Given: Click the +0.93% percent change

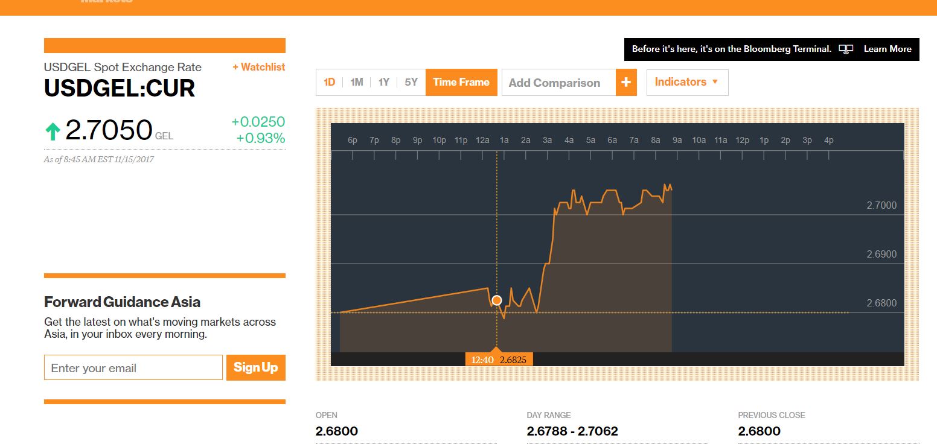Looking at the screenshot, I should (x=261, y=138).
